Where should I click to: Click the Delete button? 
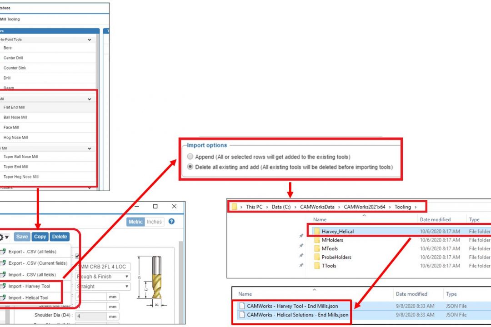click(60, 237)
